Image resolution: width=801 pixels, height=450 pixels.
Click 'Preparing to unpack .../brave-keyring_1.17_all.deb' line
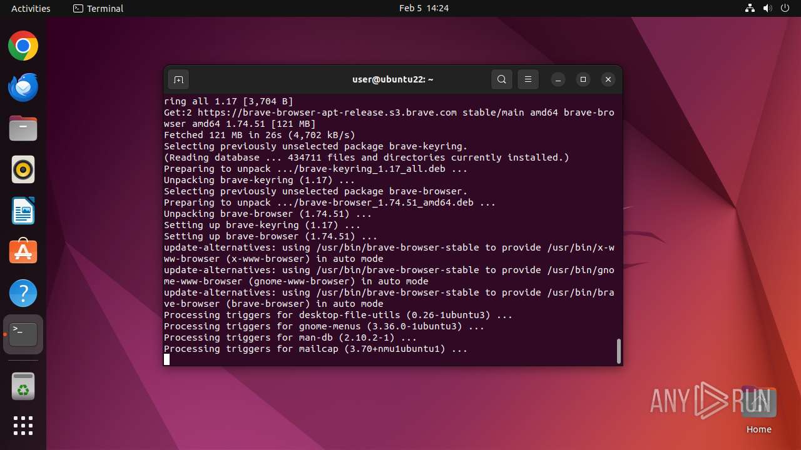point(316,169)
